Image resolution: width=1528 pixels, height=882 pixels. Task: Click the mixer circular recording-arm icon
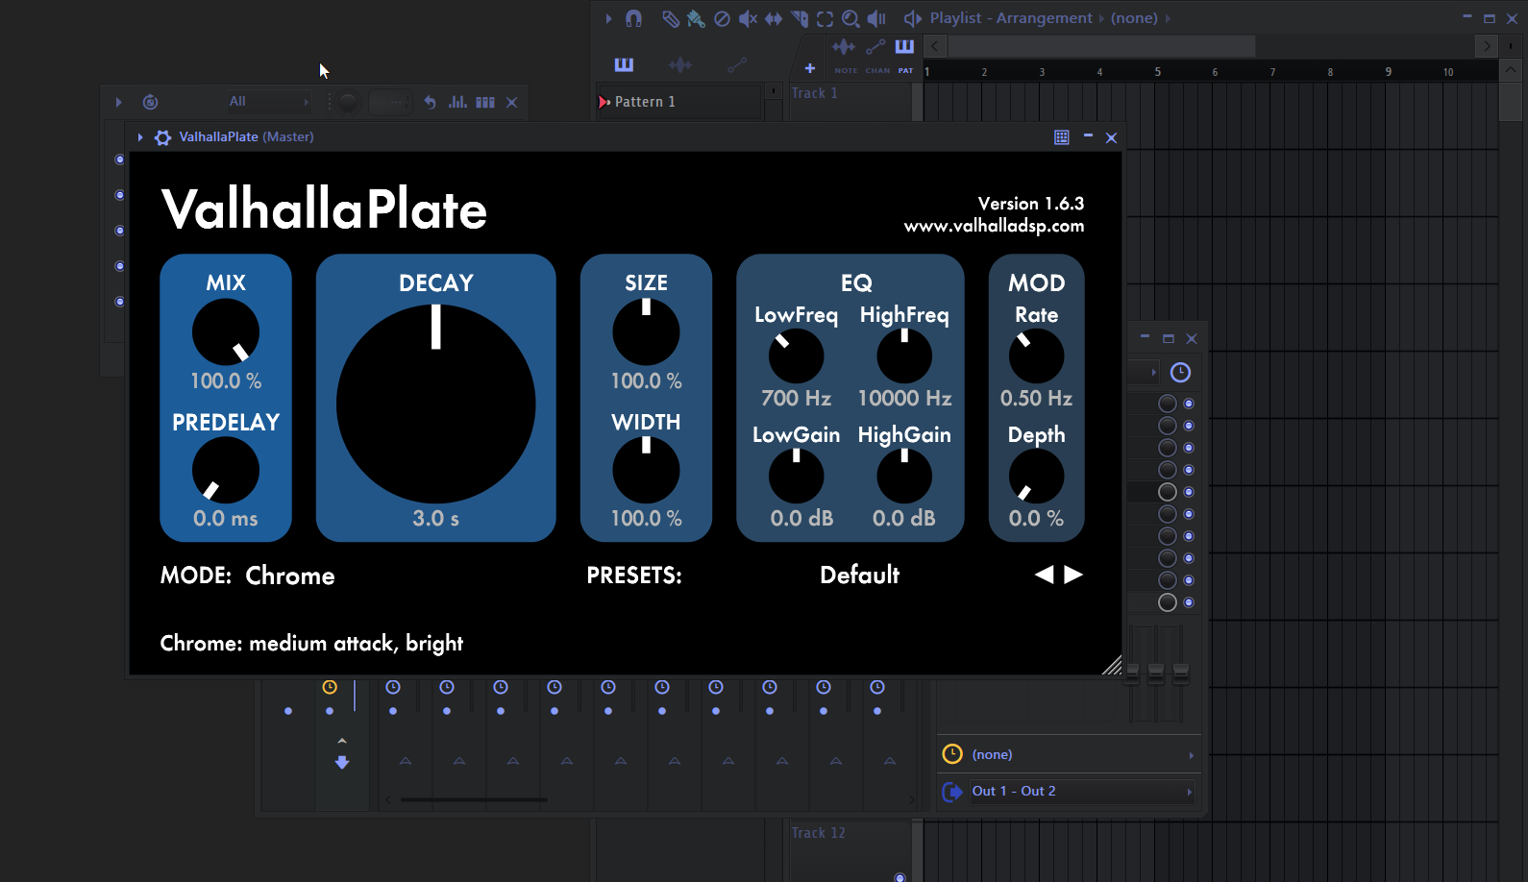(x=150, y=102)
